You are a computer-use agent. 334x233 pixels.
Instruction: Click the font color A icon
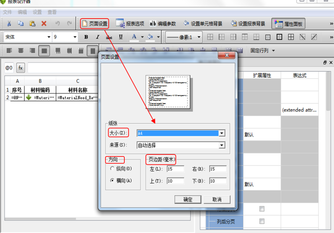[134, 37]
